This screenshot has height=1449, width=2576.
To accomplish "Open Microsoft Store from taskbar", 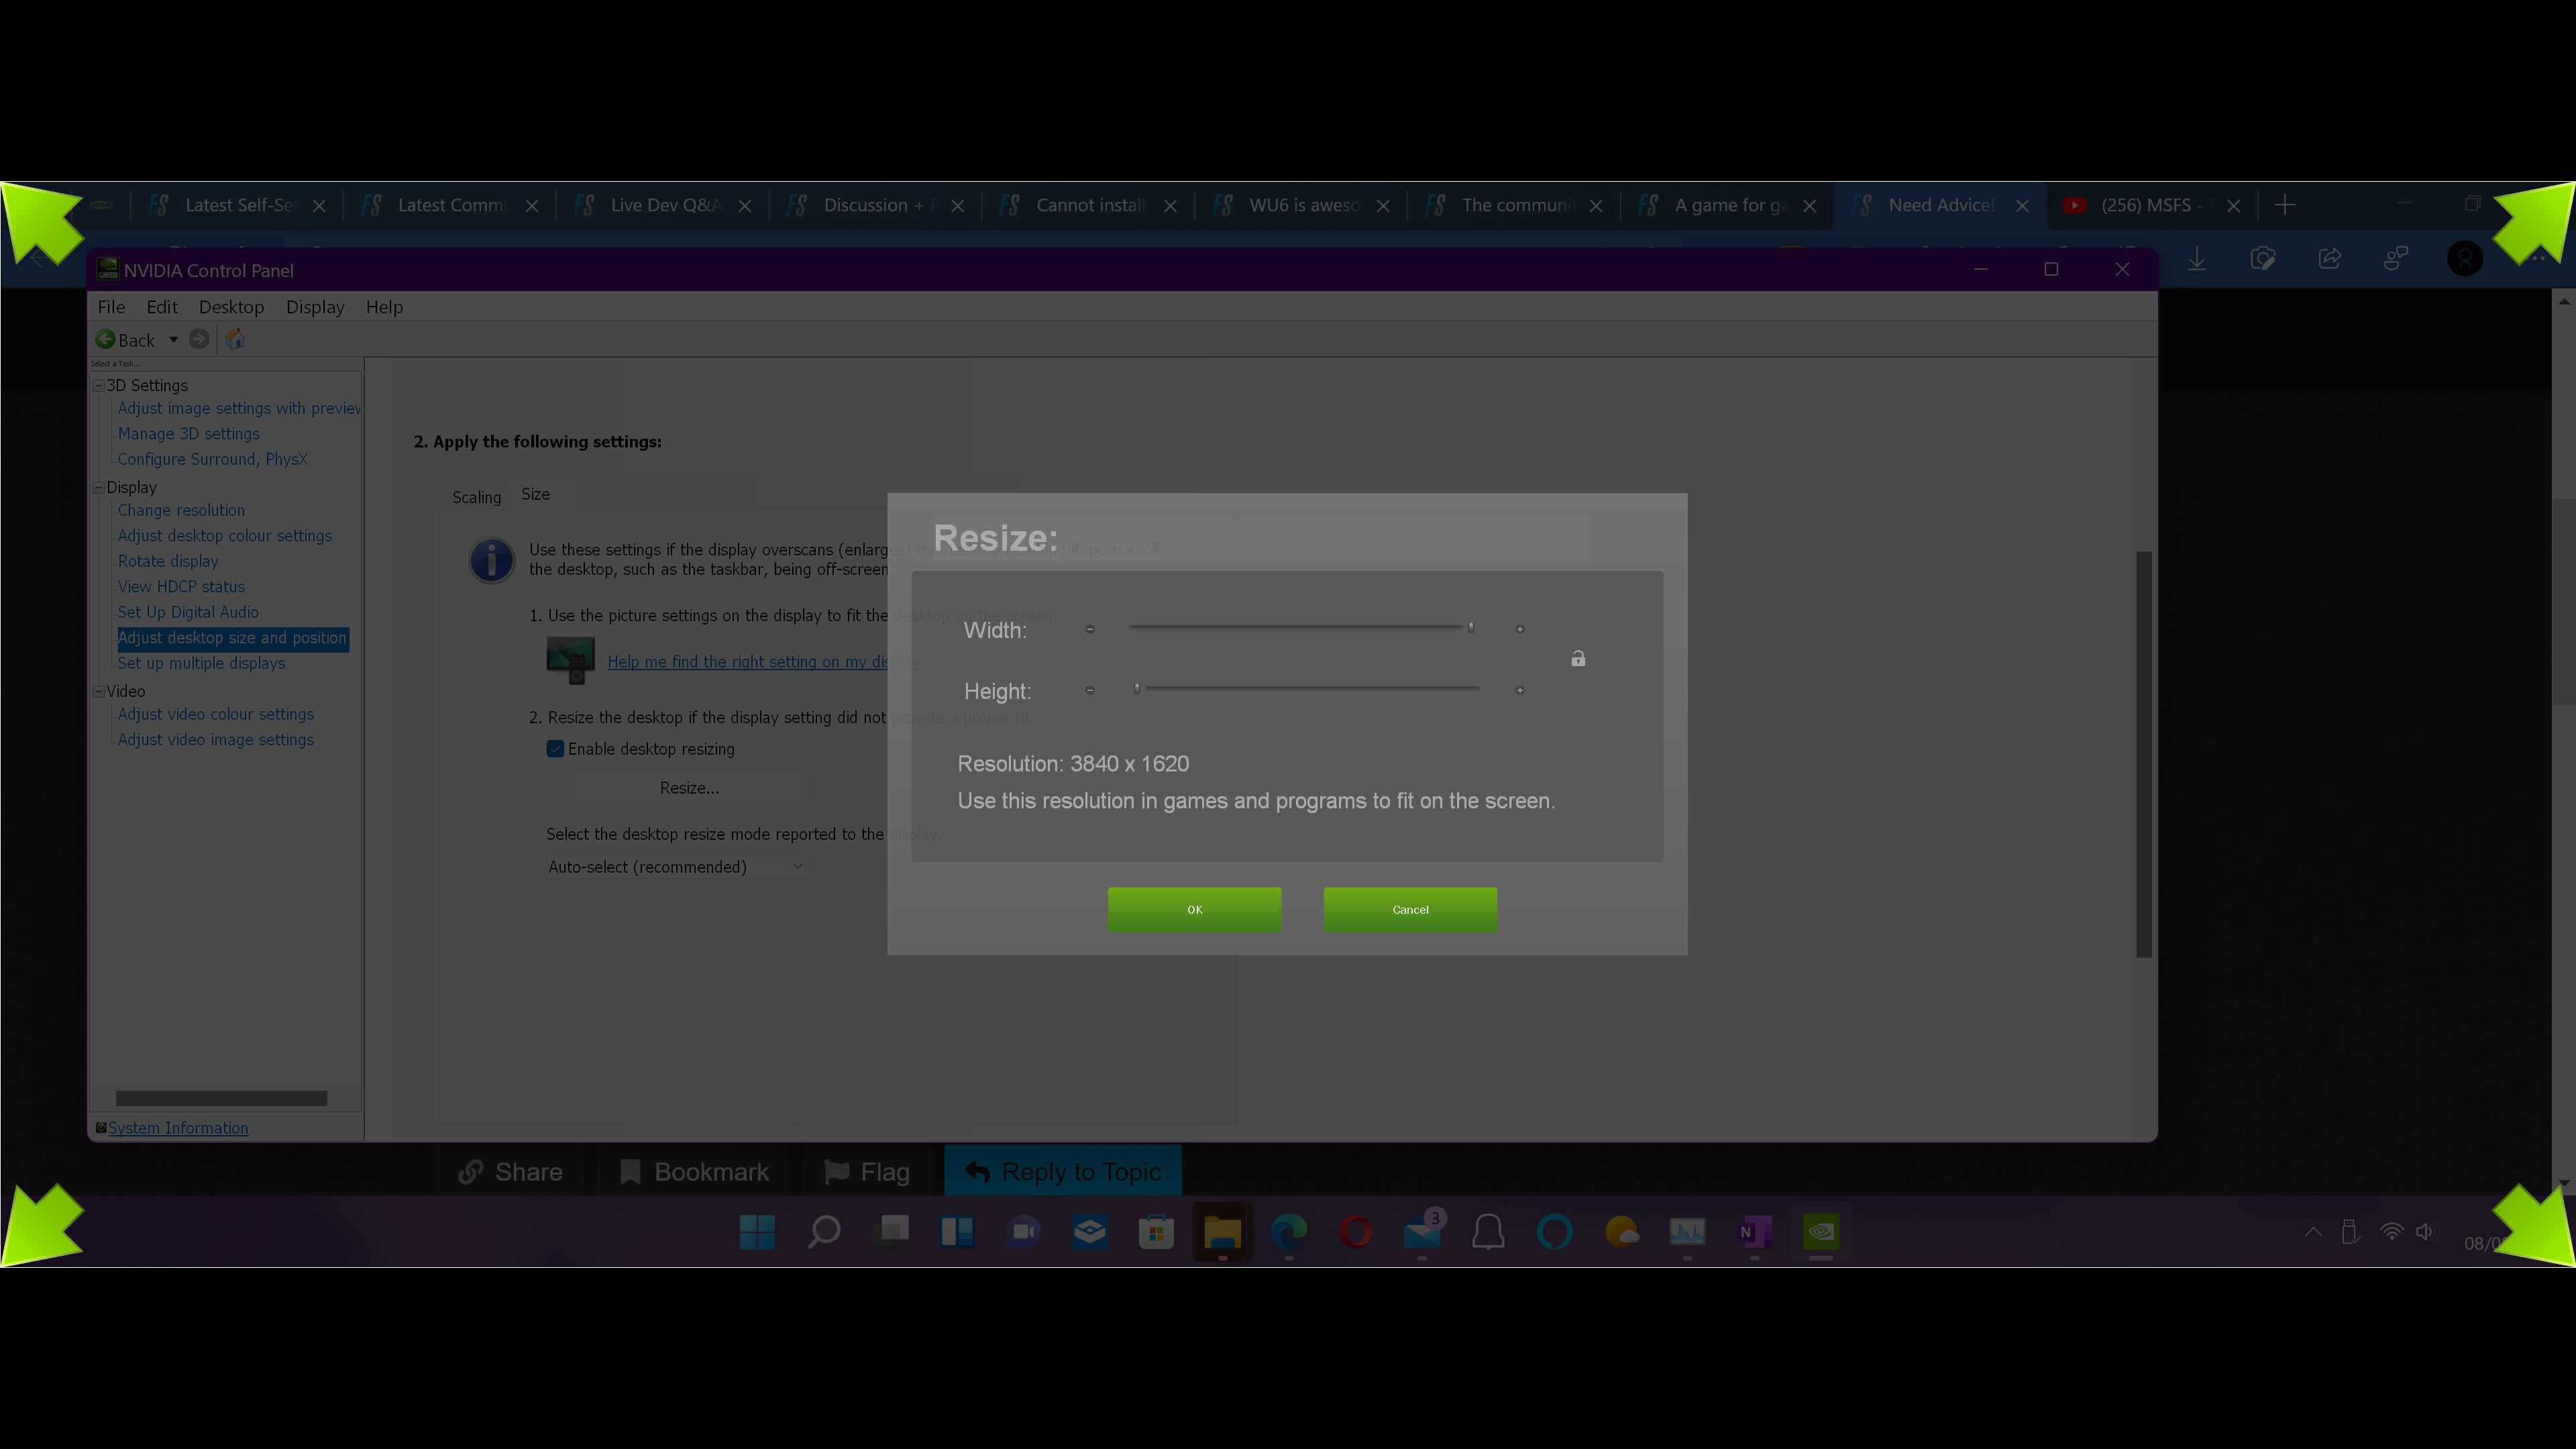I will coord(1156,1231).
